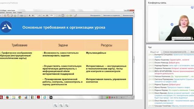The height and width of the screenshot is (109, 194).
Task: Click the Задачи column header
Action: (x=63, y=45)
